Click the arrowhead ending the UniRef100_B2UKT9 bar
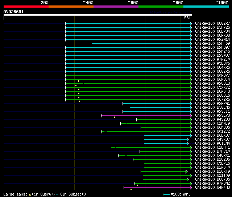Screen dimensions: 232x197 187,172
